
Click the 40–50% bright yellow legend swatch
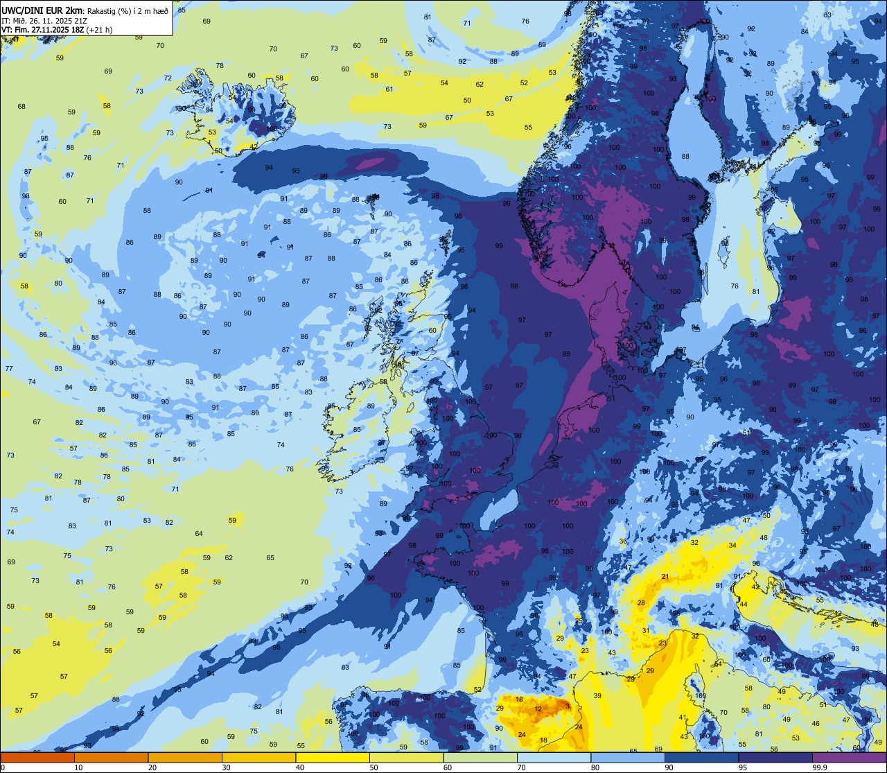coord(333,757)
